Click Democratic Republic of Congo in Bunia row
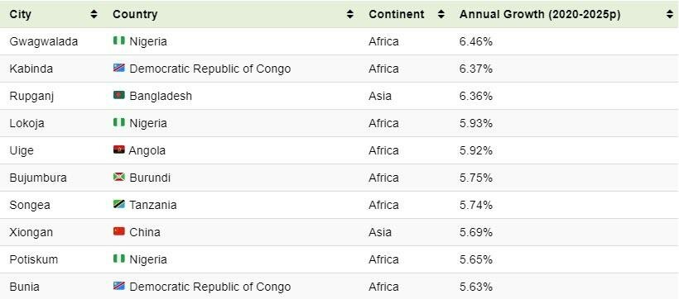Screen dimensions: 679x299 [210, 287]
